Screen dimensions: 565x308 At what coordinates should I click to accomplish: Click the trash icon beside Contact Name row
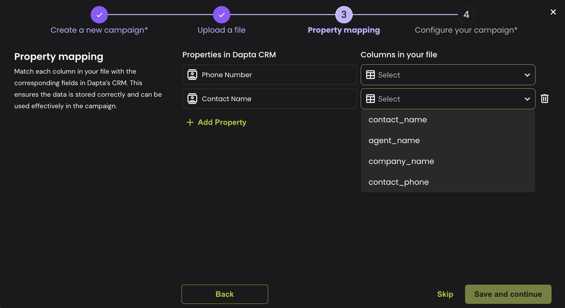tap(545, 99)
